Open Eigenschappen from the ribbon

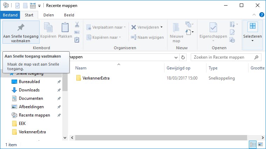pos(213,30)
